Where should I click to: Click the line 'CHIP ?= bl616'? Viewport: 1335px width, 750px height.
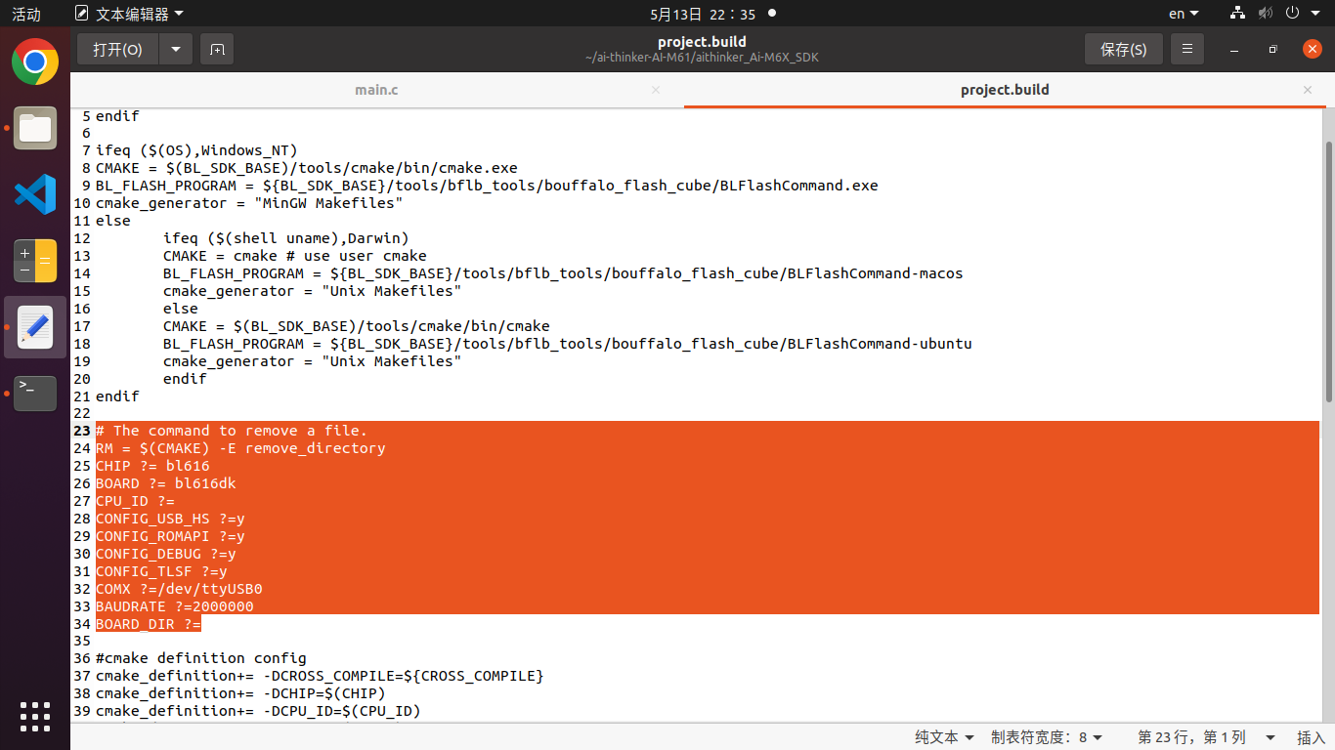click(x=152, y=466)
